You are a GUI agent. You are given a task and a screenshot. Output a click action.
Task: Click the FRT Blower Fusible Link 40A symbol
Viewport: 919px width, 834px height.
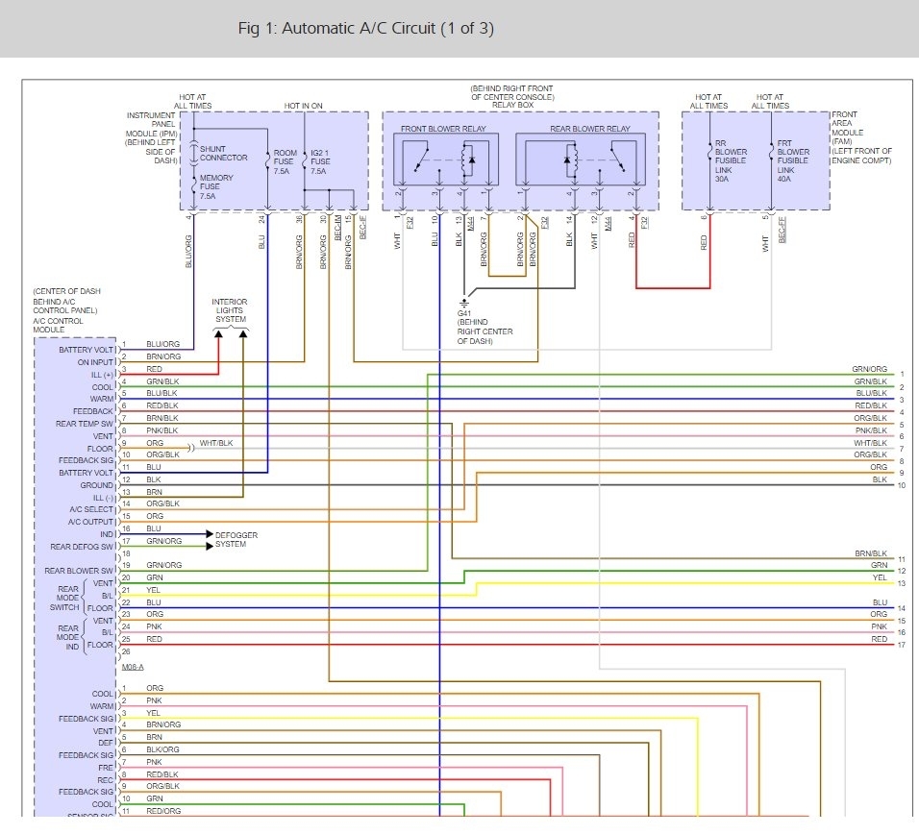[x=771, y=152]
